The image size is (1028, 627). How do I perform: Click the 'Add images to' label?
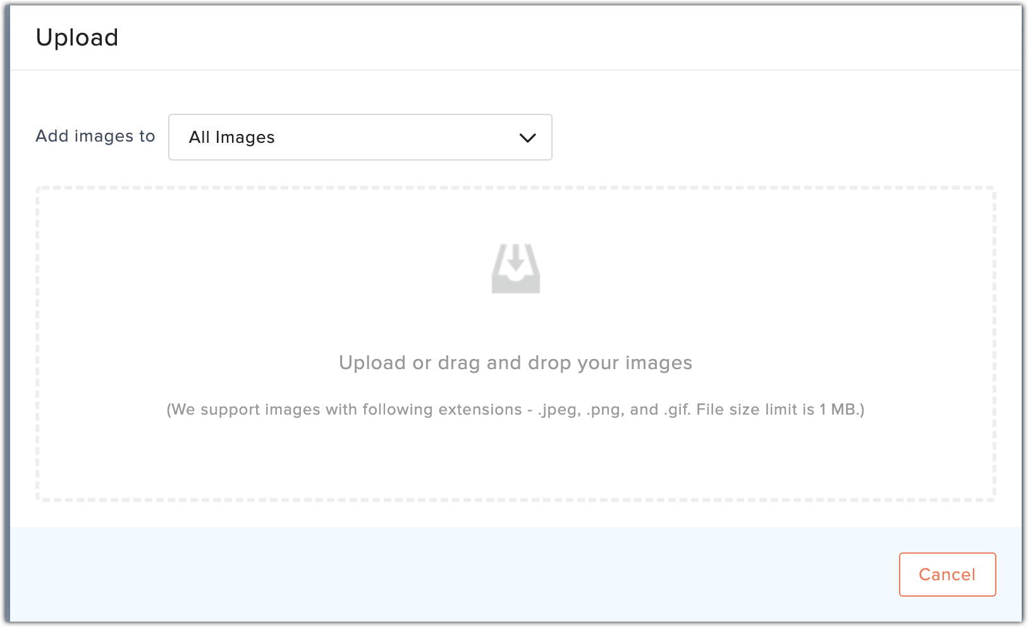coord(95,136)
